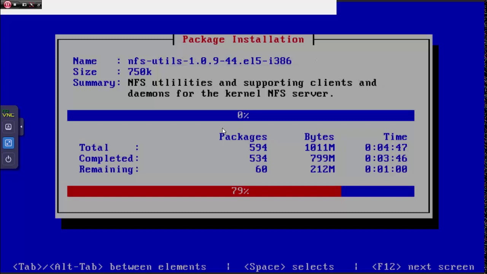Click the Completed row label
Screen dimensions: 487x274
[109, 158]
